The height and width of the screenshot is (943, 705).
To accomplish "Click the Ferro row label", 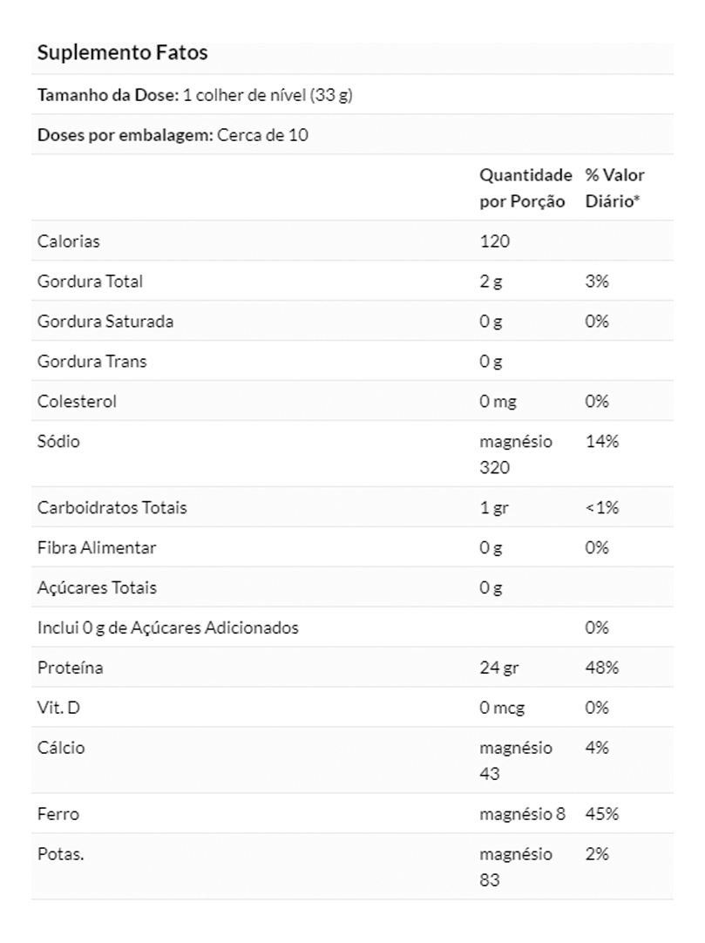I will tap(58, 814).
